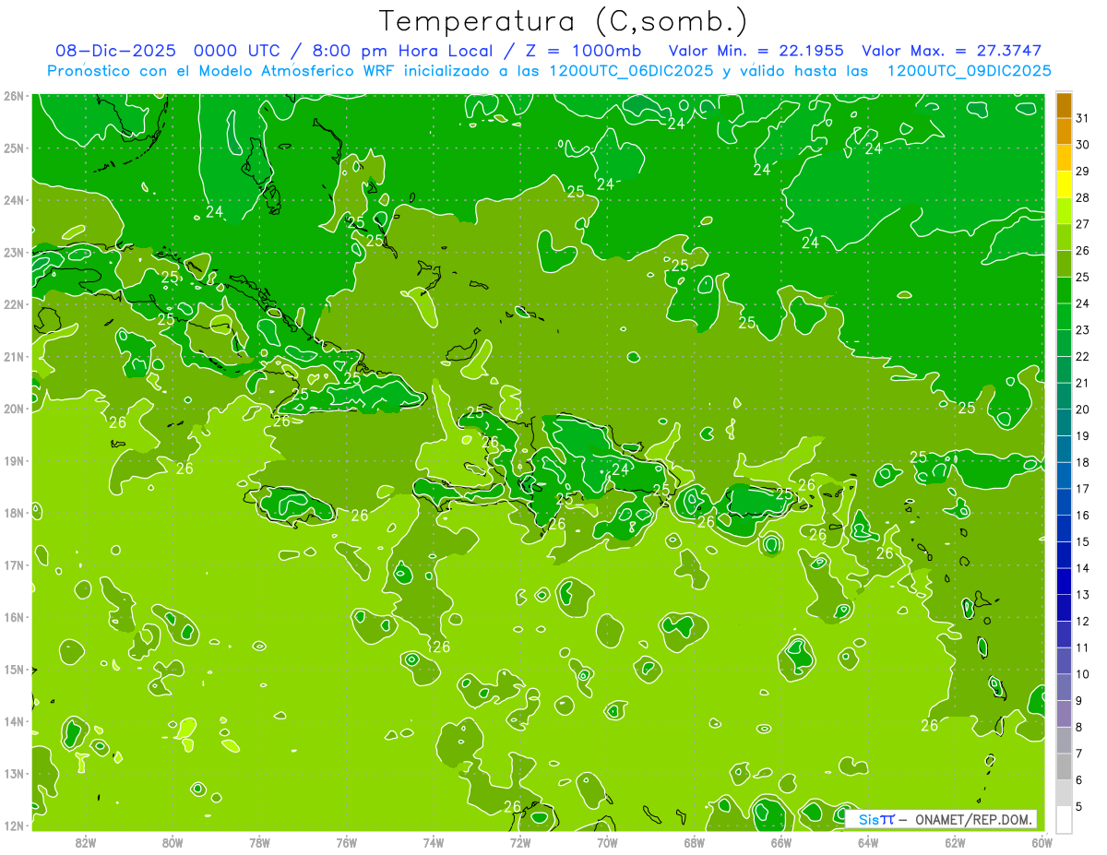Click the 70W longitude label
This screenshot has height=855, width=1107.
coord(607,842)
